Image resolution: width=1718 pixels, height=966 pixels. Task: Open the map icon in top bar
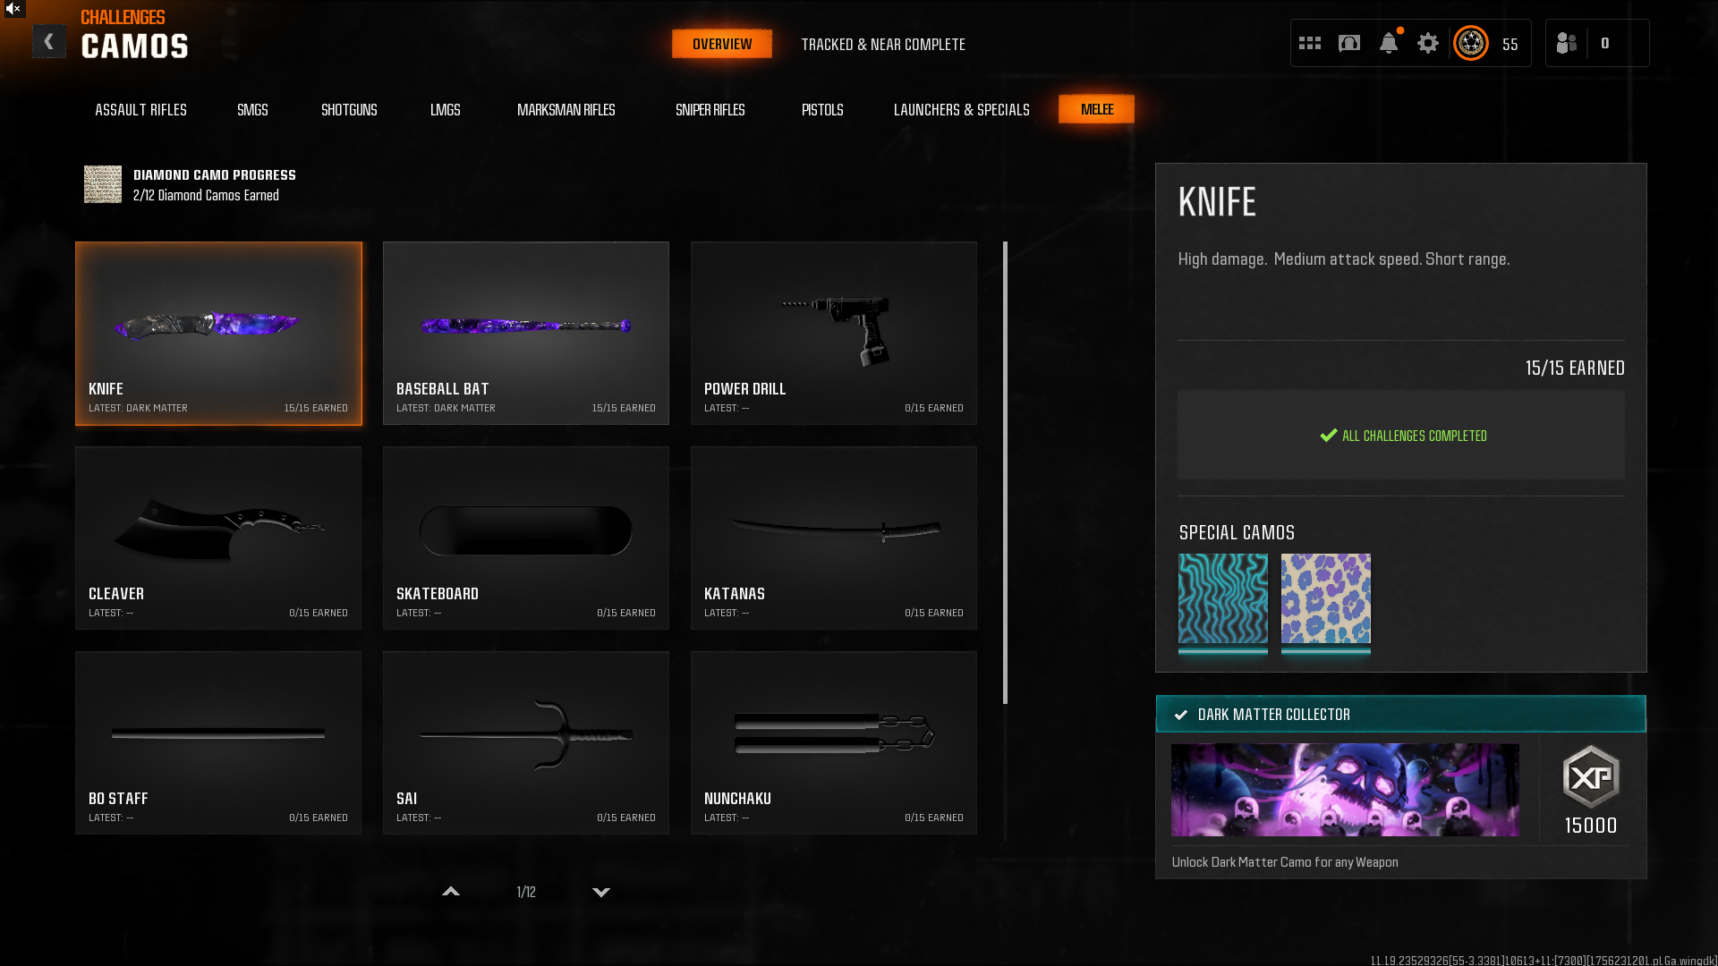pos(1349,43)
